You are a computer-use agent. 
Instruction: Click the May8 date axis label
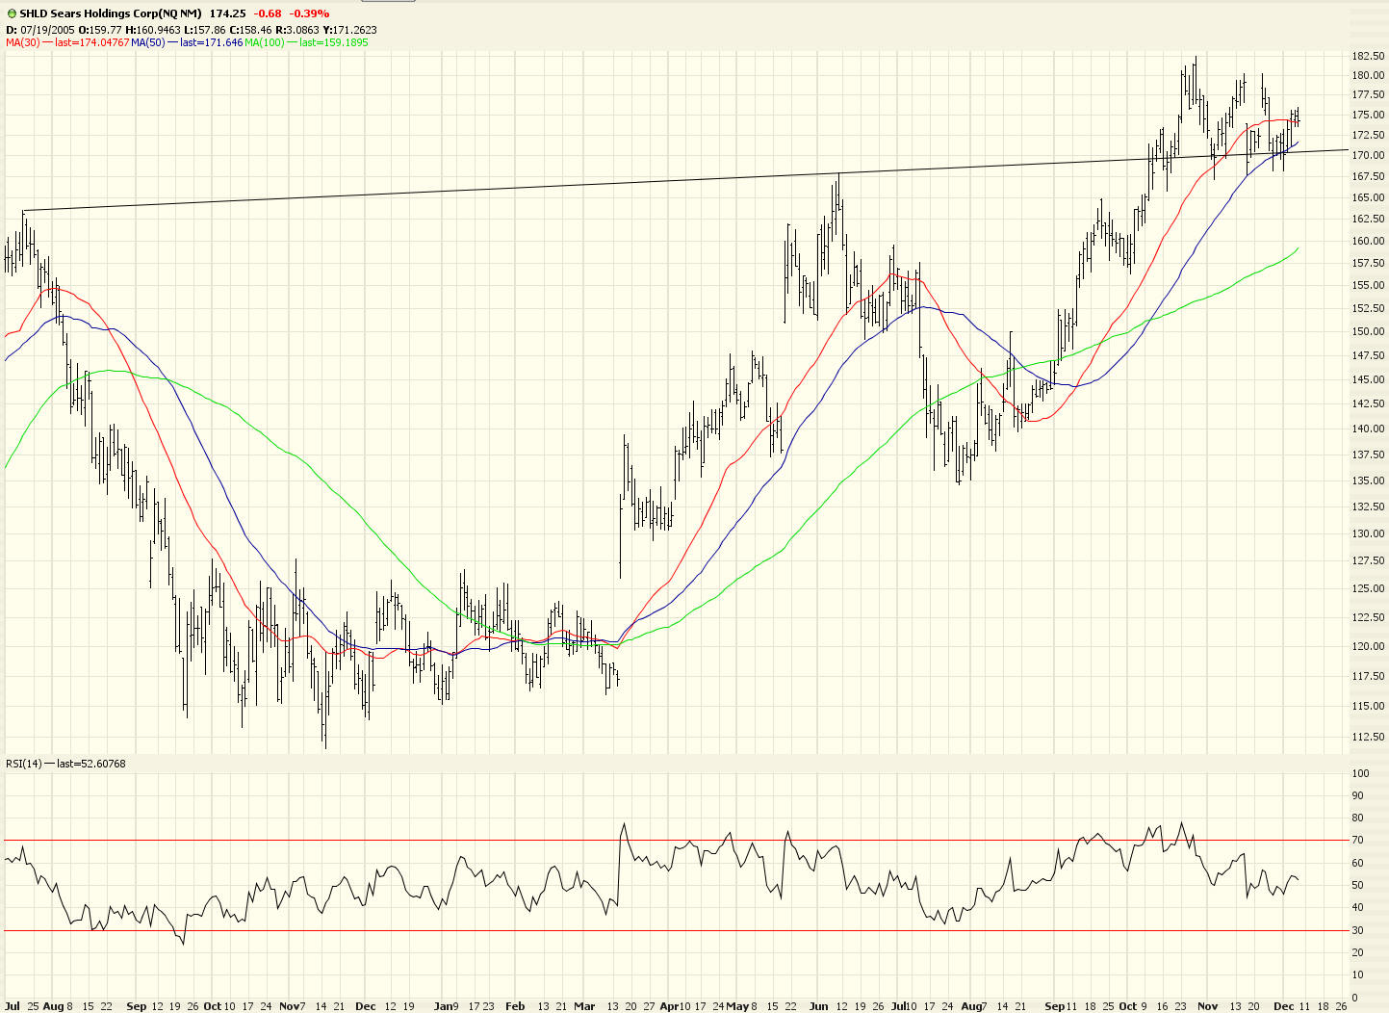click(x=742, y=1006)
